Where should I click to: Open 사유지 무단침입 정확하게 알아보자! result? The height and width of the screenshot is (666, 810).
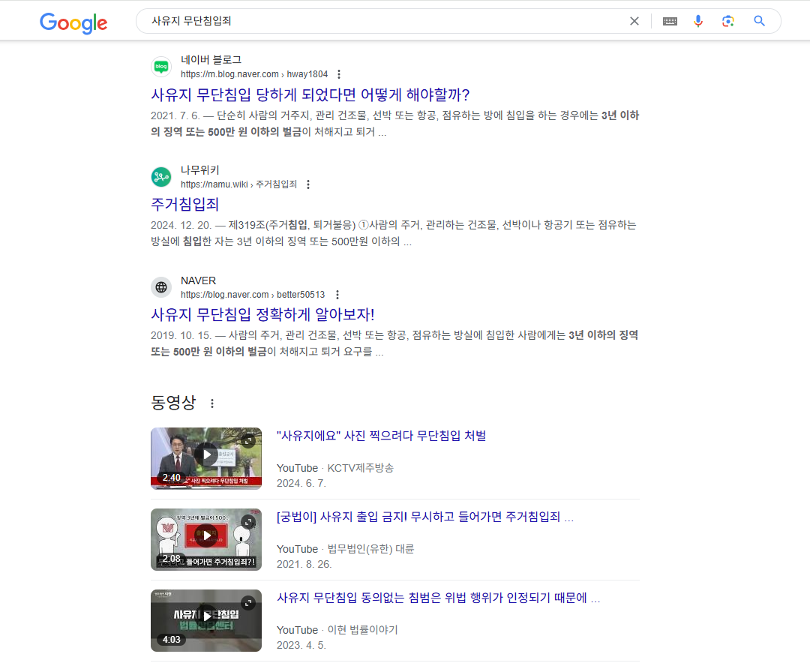coord(262,315)
